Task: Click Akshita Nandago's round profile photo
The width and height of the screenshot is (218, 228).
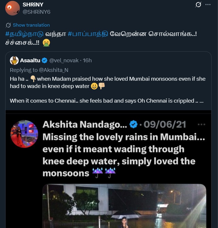Action: click(24, 134)
